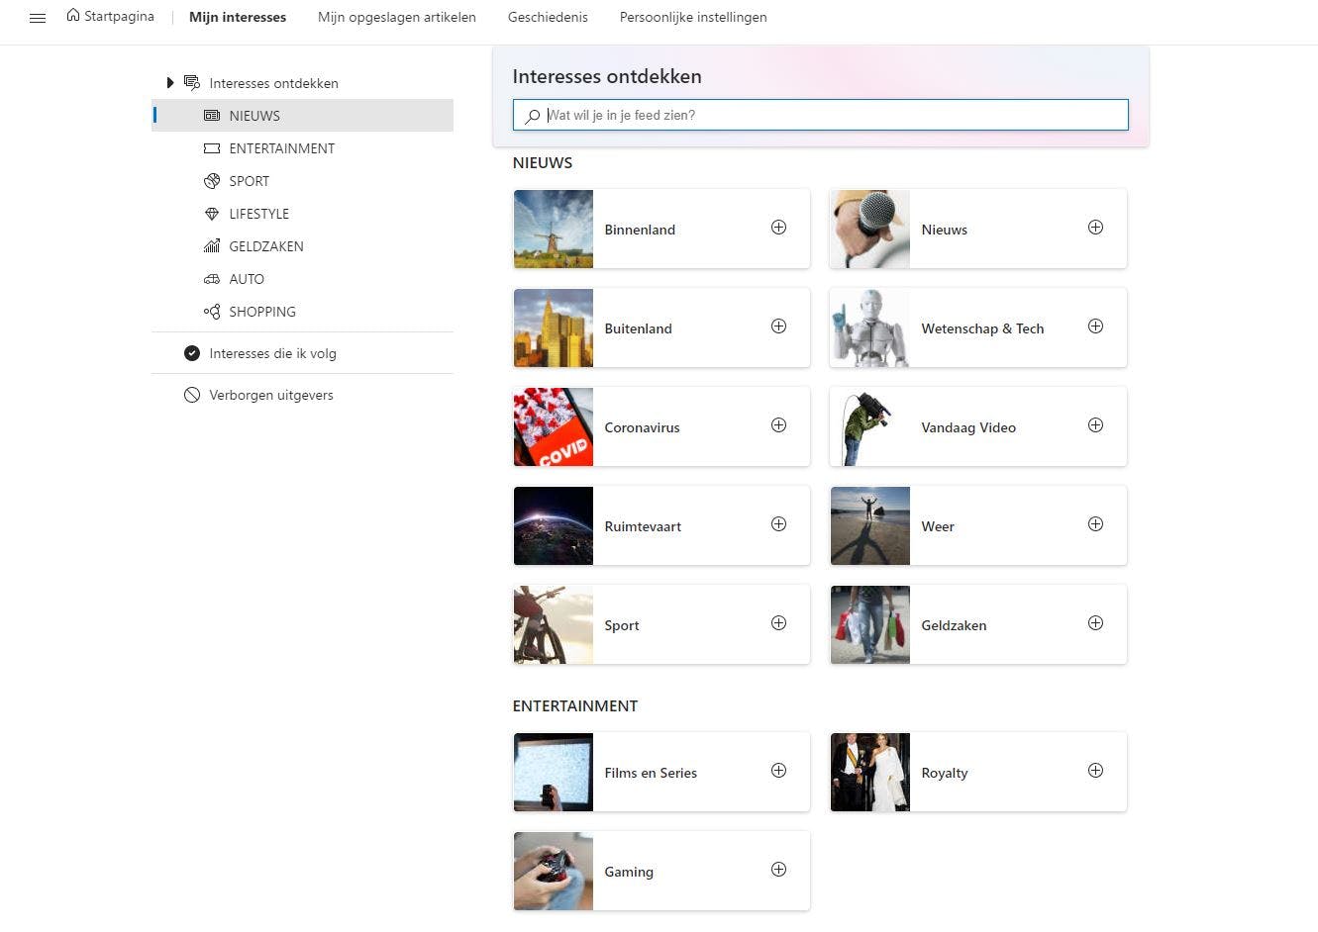Click the Films en Series card title

click(x=651, y=773)
